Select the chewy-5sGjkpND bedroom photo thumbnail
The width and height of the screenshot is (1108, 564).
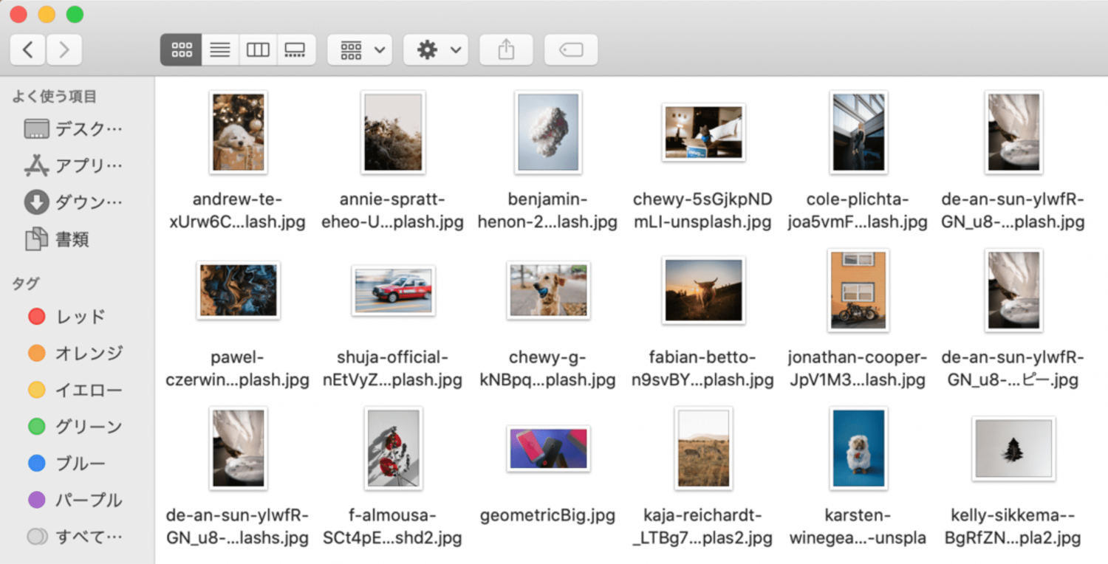coord(703,132)
